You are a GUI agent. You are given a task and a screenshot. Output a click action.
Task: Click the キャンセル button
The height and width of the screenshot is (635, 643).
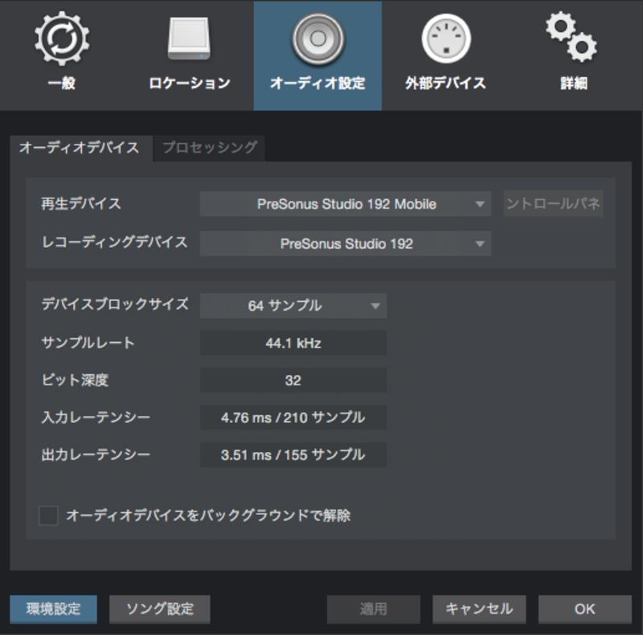(x=479, y=609)
